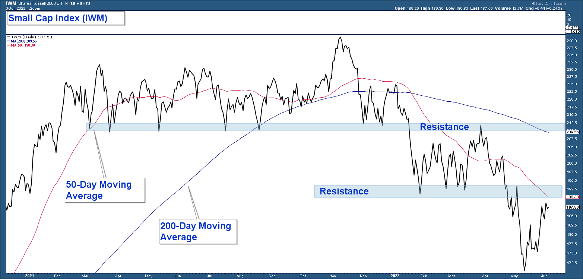The image size is (583, 279).
Task: Click the '197.5' price-axis label
Action: 571,172
